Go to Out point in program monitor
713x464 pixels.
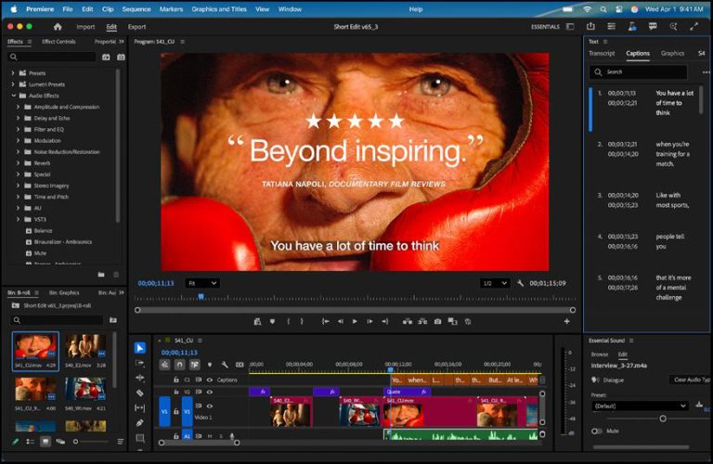(384, 322)
